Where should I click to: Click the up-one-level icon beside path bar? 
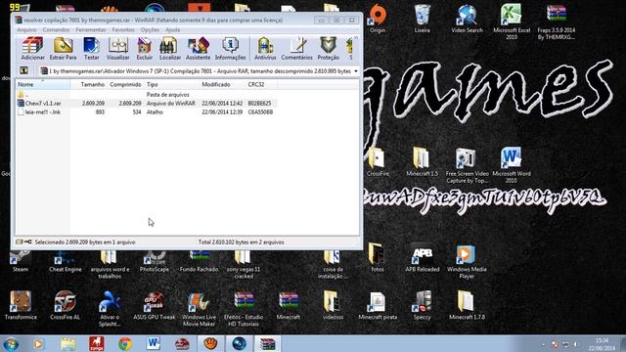click(x=23, y=71)
